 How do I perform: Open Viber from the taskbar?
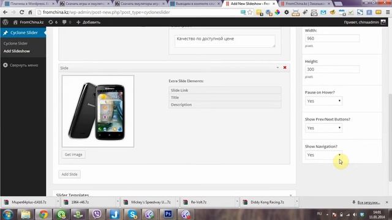point(97,215)
